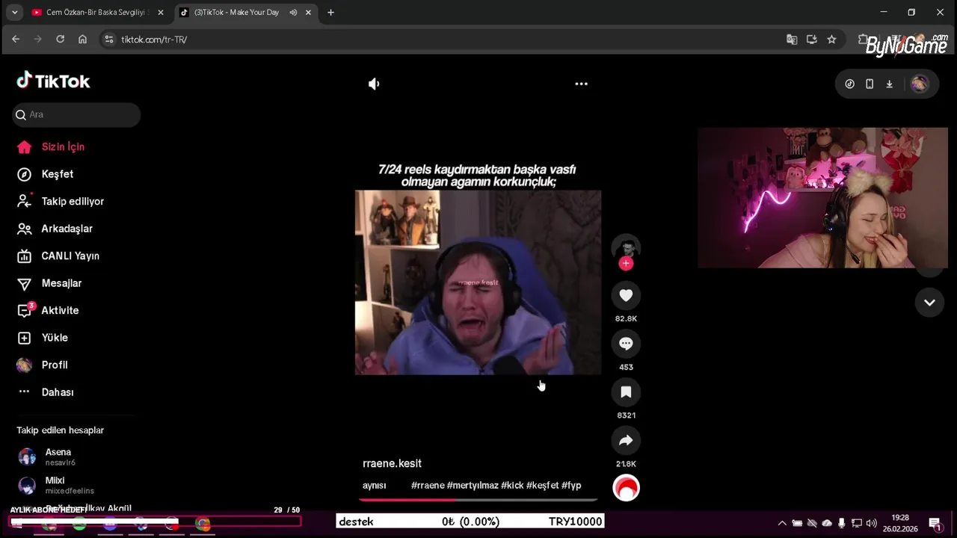The height and width of the screenshot is (538, 957).
Task: Open network display icon in tray
Action: tap(857, 523)
